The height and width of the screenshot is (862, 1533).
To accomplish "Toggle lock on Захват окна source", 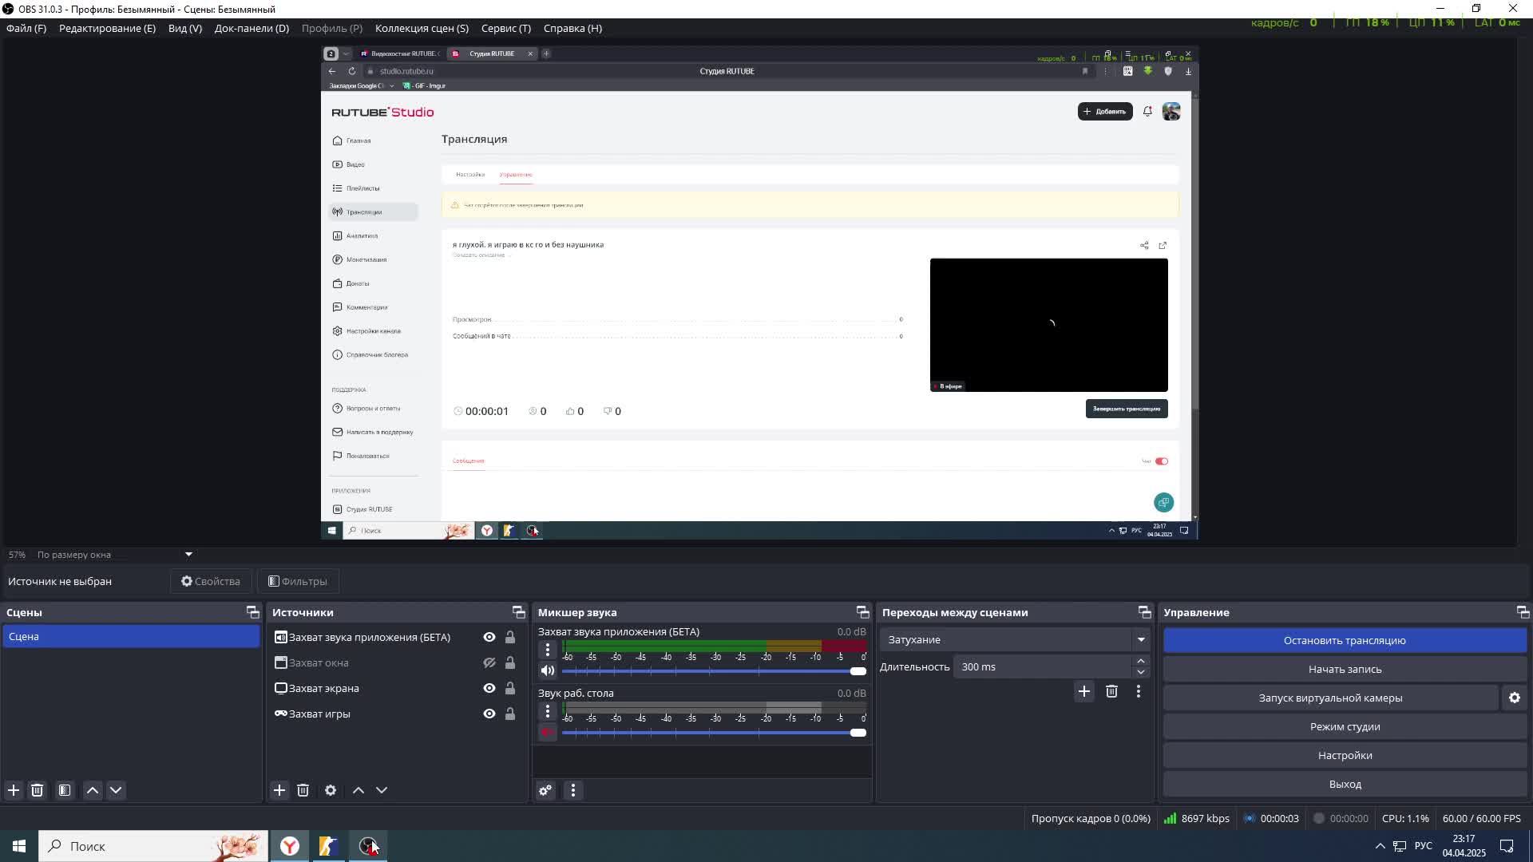I will pos(510,662).
